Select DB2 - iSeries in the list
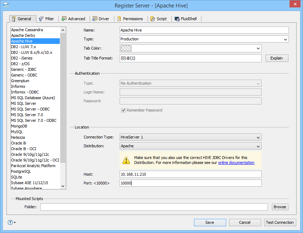Screen dimensions: 303x233 tap(35, 58)
